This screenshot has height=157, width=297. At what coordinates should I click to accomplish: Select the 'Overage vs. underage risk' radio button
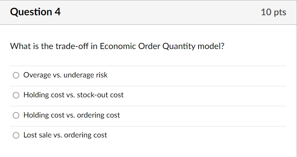click(x=16, y=75)
